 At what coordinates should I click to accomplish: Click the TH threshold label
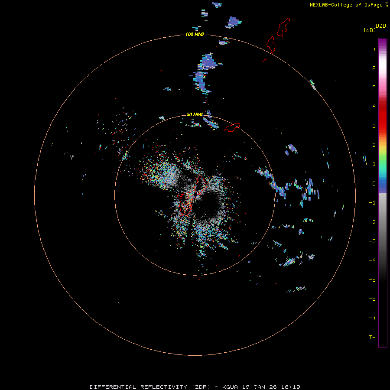(372, 338)
